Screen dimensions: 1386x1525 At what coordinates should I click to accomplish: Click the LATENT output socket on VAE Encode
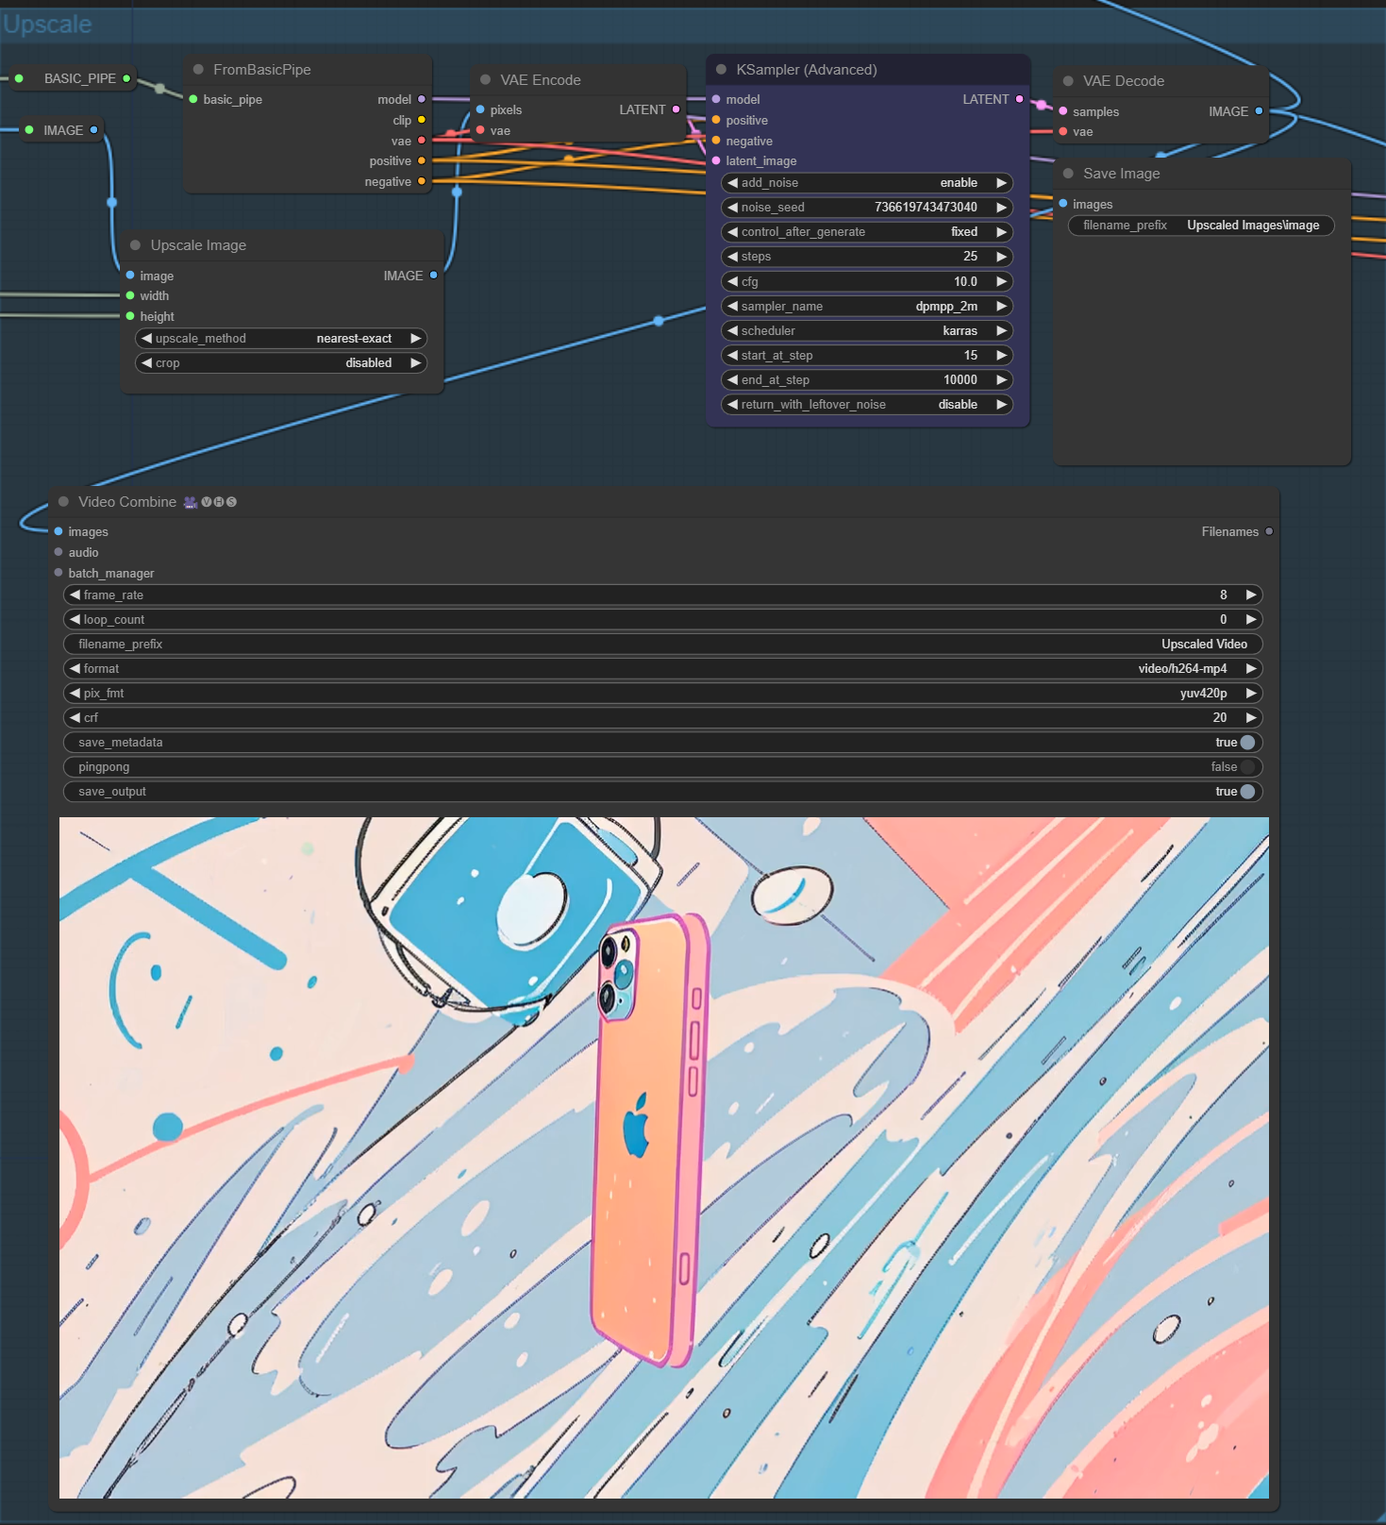pyautogui.click(x=676, y=109)
